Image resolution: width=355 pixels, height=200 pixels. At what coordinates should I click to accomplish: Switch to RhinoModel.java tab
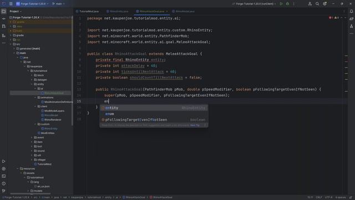184,11
